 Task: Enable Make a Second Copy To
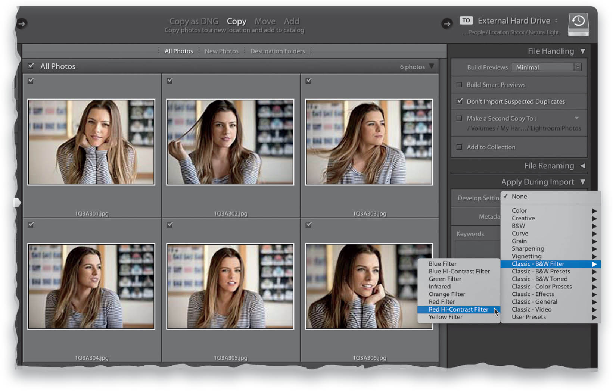coord(460,118)
